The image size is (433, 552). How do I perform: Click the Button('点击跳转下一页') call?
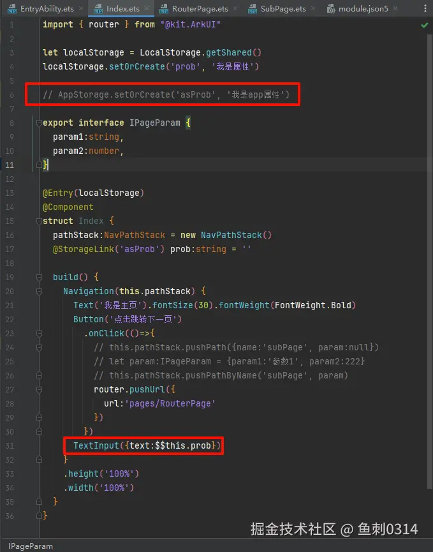pos(128,319)
